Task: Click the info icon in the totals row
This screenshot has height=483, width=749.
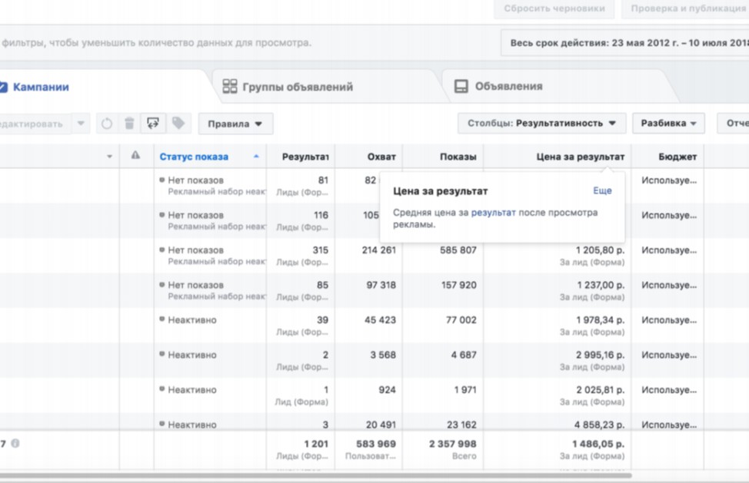Action: 15,443
